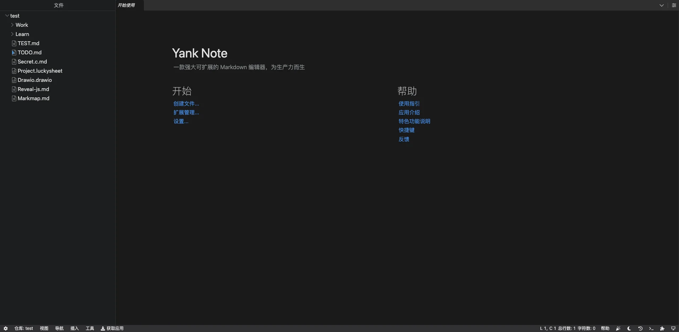The width and height of the screenshot is (679, 332).
Task: Open the 视图 menu
Action: 44,328
